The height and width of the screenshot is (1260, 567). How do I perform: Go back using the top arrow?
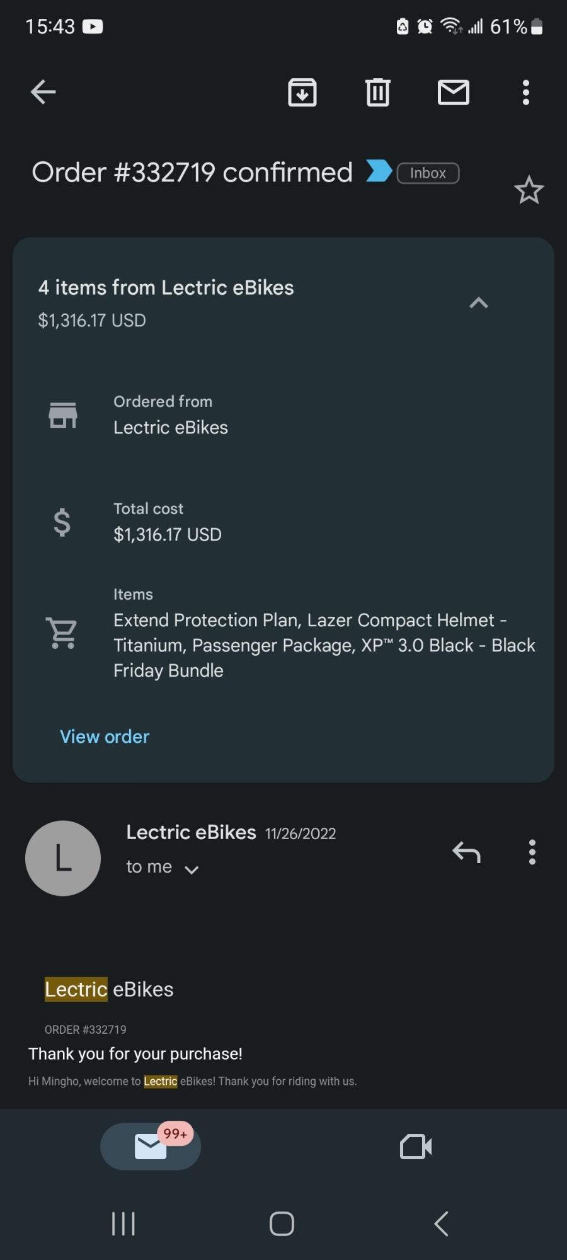pos(43,92)
